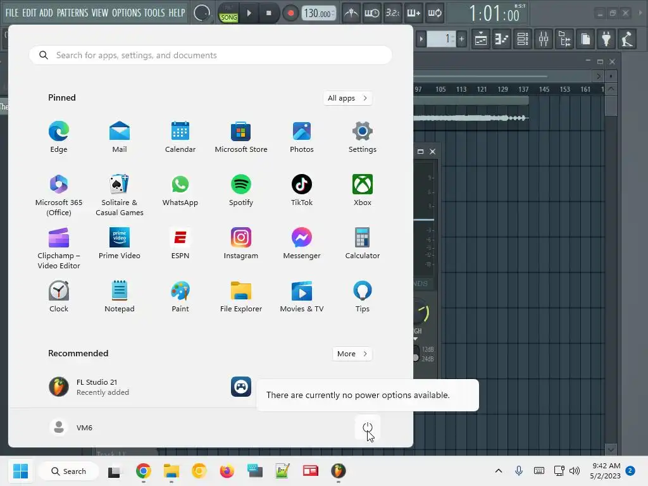Launch Xbox pinned app
Viewport: 648px width, 486px height.
point(363,190)
